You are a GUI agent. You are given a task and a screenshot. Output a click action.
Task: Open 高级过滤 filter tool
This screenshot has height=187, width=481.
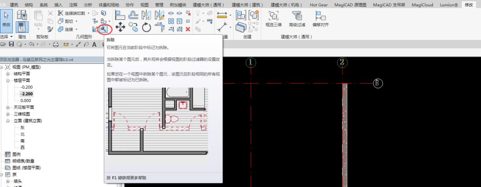point(297,19)
